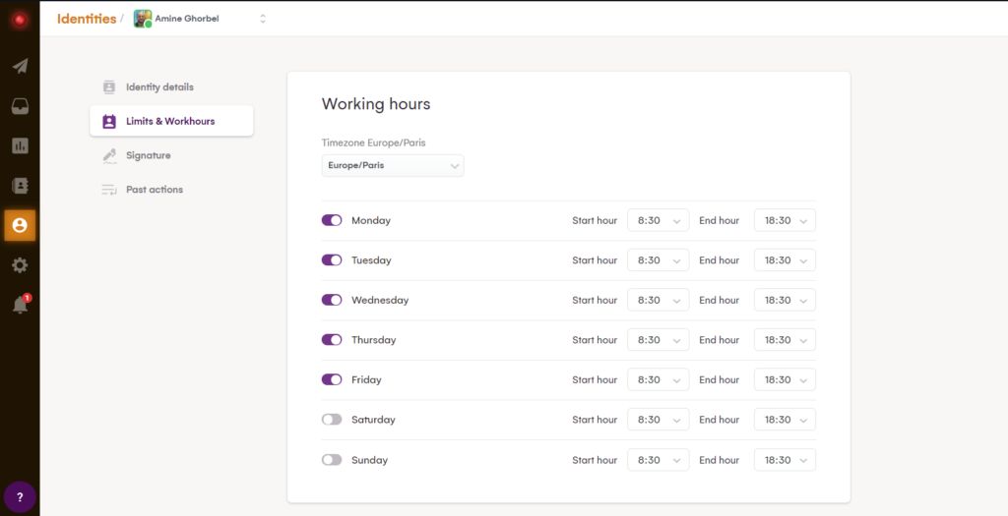Click the red logo at top left
This screenshot has height=516, width=1008.
point(20,20)
